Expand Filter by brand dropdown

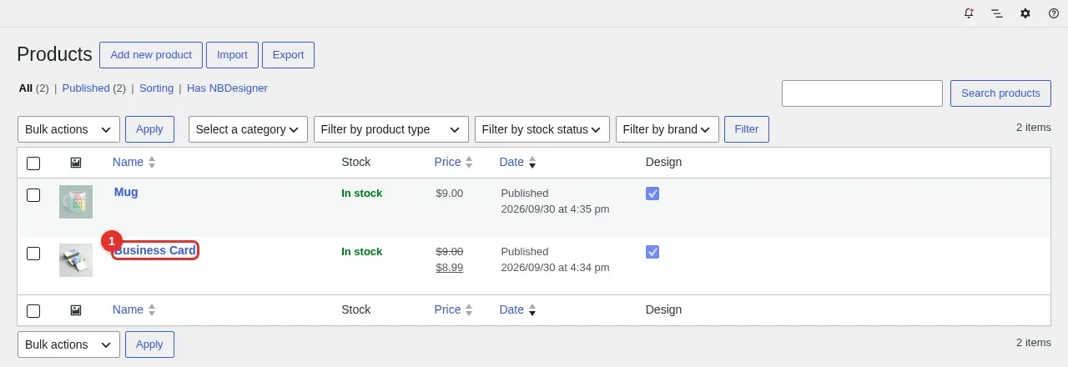(667, 129)
